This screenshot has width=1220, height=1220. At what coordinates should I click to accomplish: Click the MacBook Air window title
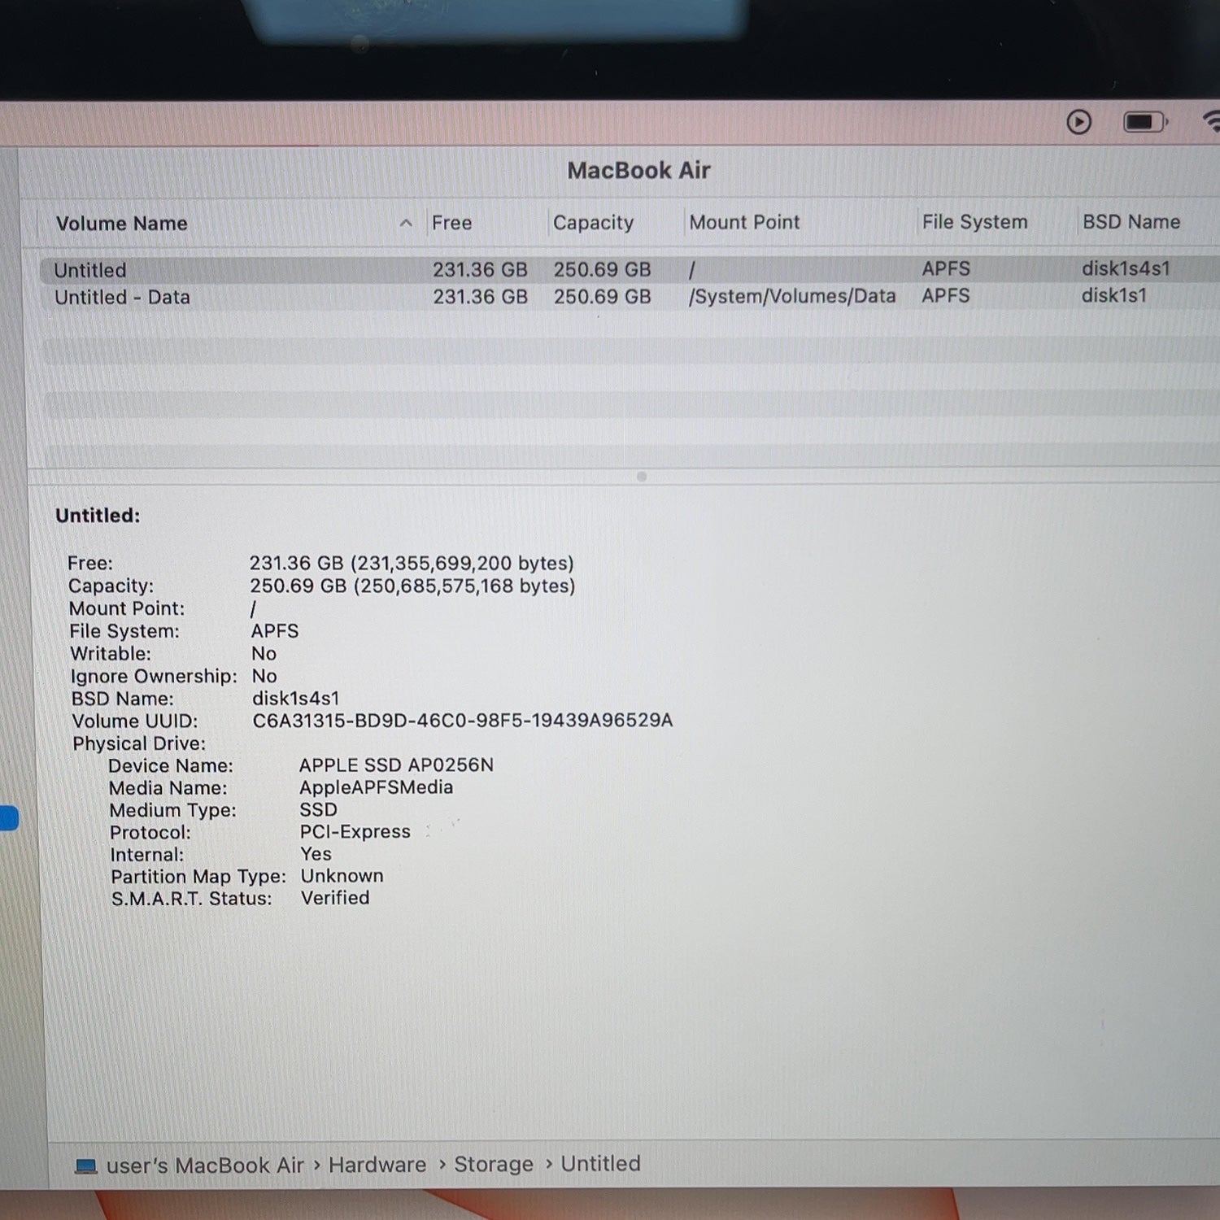[x=638, y=170]
